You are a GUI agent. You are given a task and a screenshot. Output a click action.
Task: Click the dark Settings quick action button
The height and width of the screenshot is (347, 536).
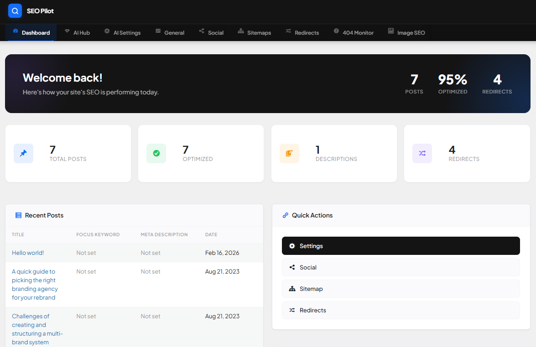401,245
